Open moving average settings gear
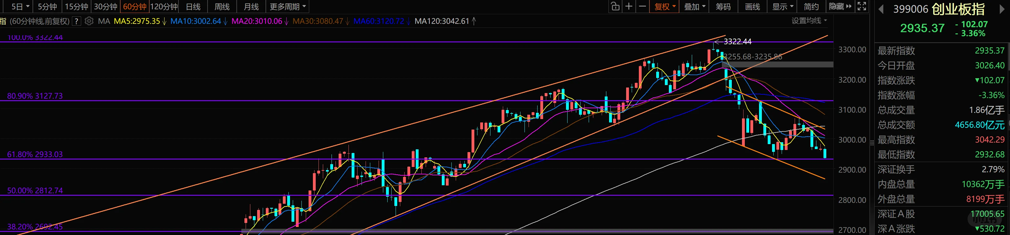The width and height of the screenshot is (1010, 235). tap(89, 21)
